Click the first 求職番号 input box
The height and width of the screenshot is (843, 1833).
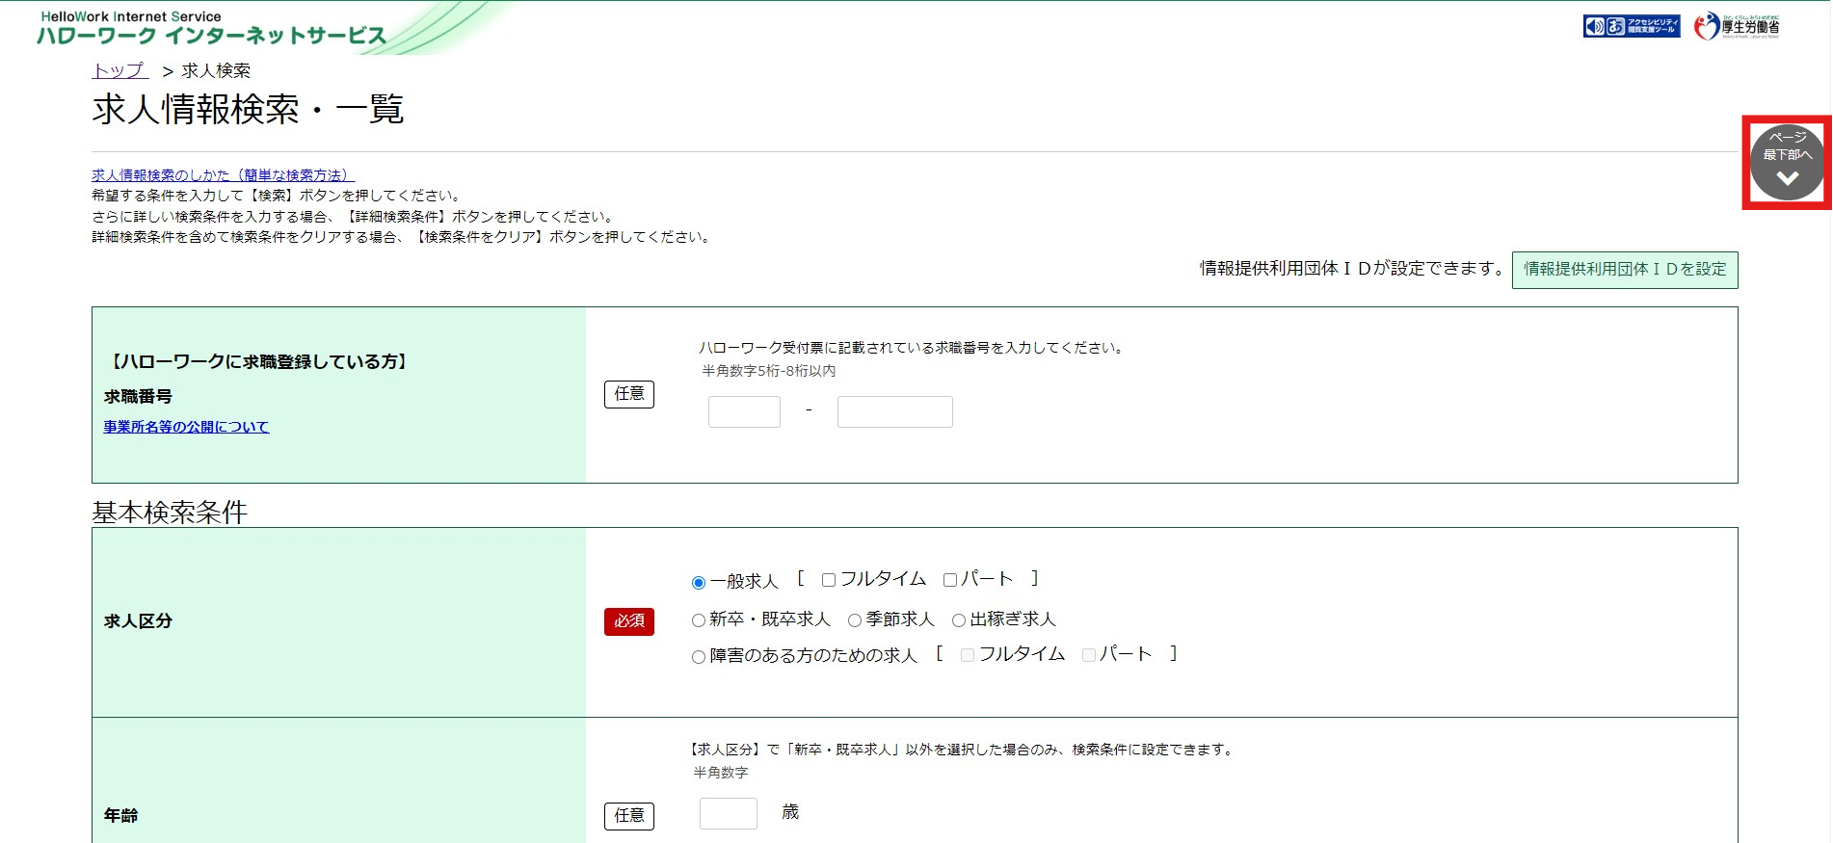[x=744, y=411]
